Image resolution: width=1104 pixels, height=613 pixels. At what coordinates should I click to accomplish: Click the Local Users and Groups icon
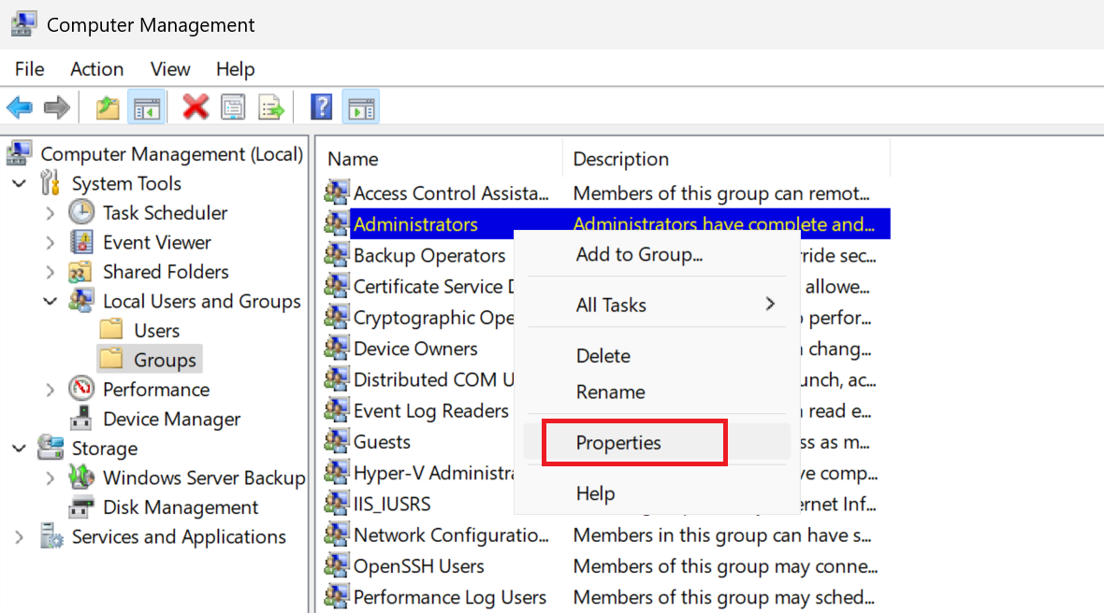[x=81, y=300]
